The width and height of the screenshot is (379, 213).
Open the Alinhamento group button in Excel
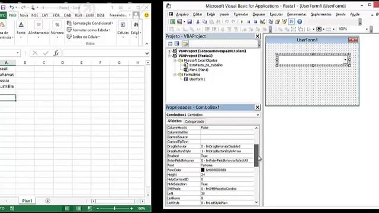[x=38, y=30]
